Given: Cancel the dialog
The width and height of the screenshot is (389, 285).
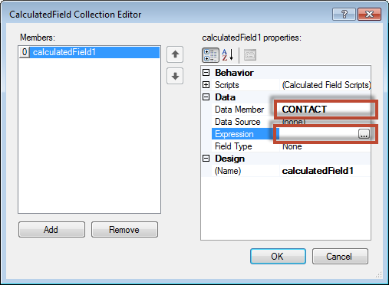Looking at the screenshot, I should coord(340,256).
